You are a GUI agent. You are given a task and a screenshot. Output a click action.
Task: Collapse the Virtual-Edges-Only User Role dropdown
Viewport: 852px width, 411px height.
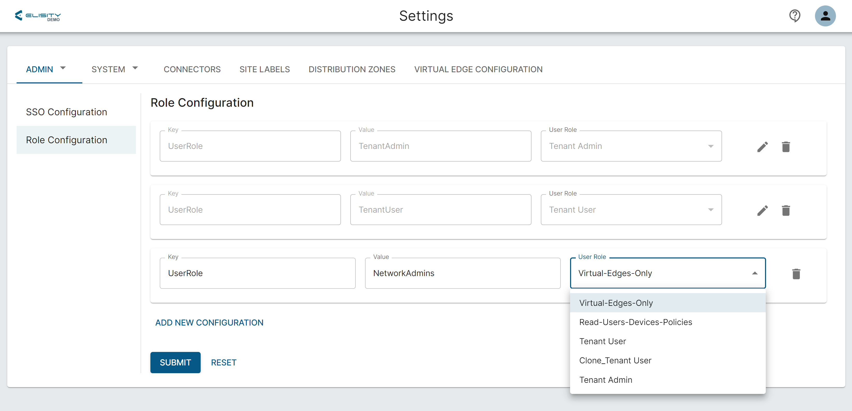click(x=755, y=273)
